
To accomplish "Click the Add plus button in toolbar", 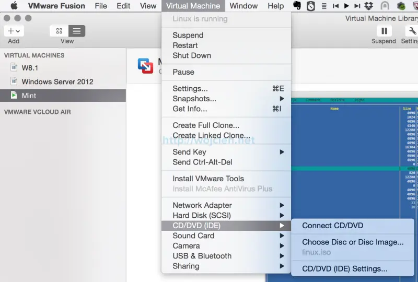I will point(14,31).
